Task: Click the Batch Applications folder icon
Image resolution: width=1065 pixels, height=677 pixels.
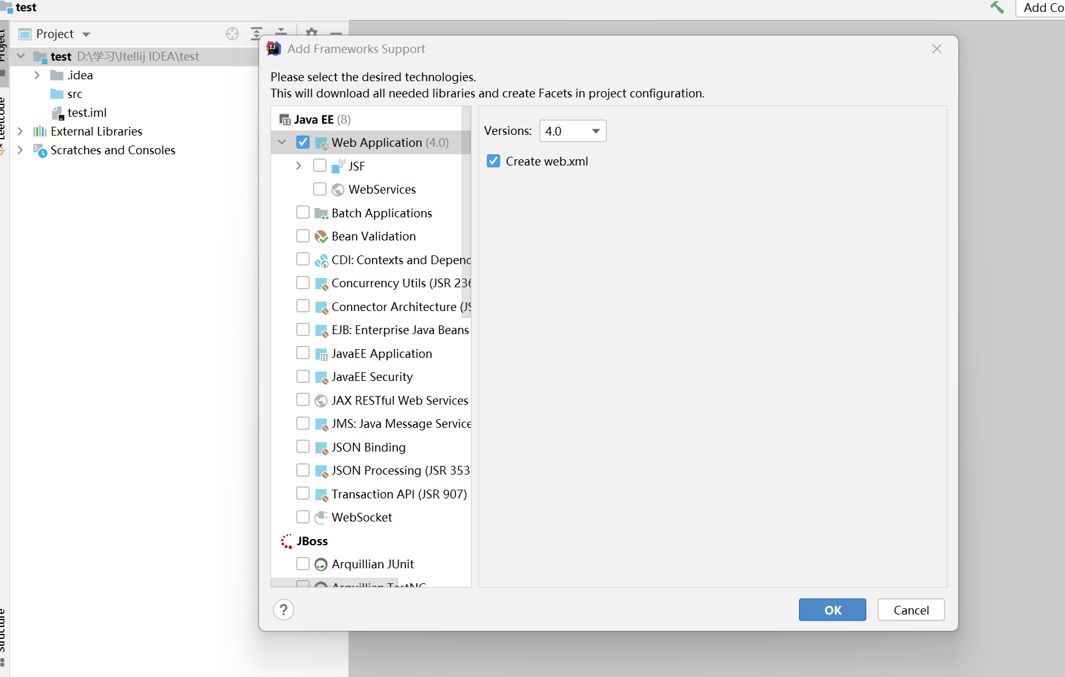Action: [x=321, y=214]
